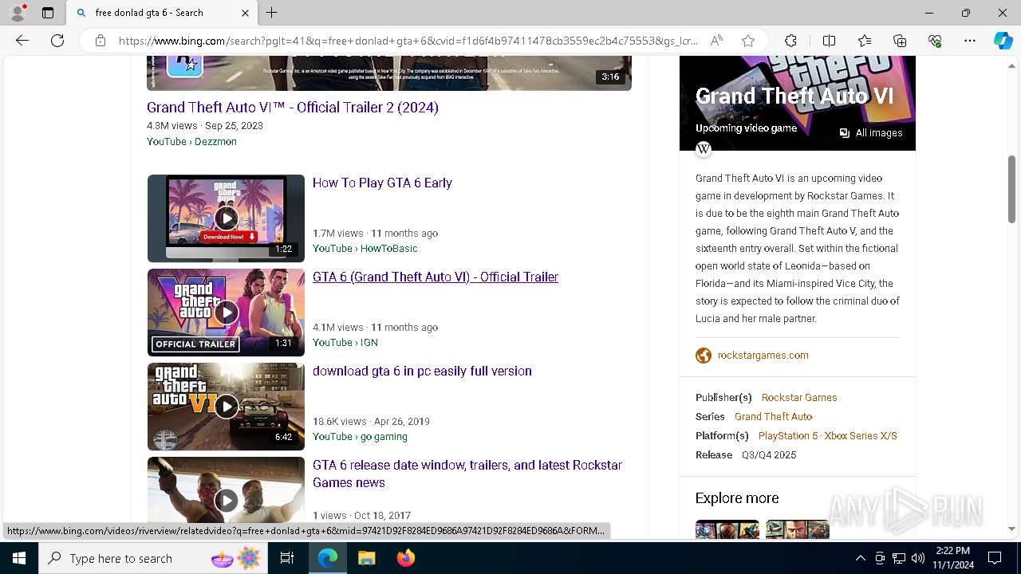Open the tab actions menu icon
Screen dimensions: 1021x574
[x=48, y=13]
